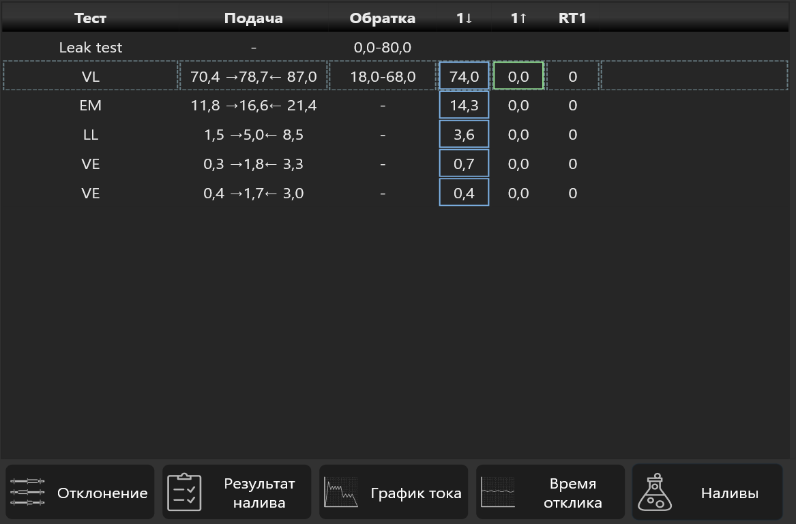The height and width of the screenshot is (524, 796).
Task: Select the 74,0 value cell
Action: (x=464, y=76)
